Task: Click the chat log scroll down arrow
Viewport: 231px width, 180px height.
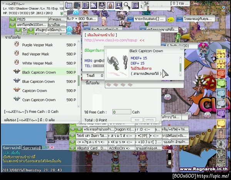Action: pos(170,163)
